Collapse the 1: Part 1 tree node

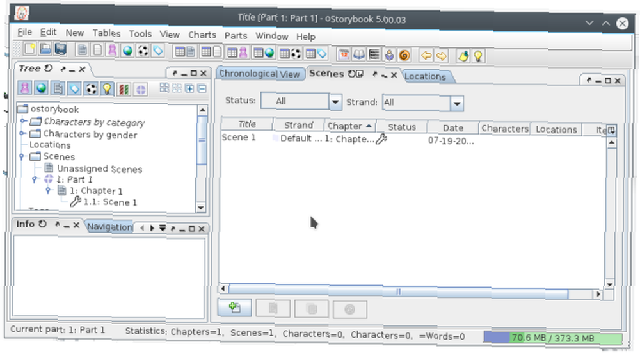point(35,179)
